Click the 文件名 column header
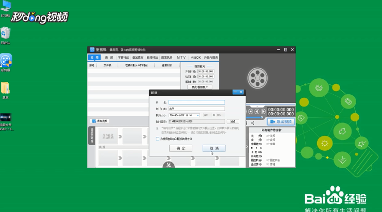 (x=107, y=65)
